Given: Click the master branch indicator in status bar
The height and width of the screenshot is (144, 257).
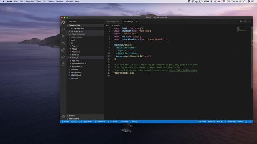Looking at the screenshot, I should point(66,122).
